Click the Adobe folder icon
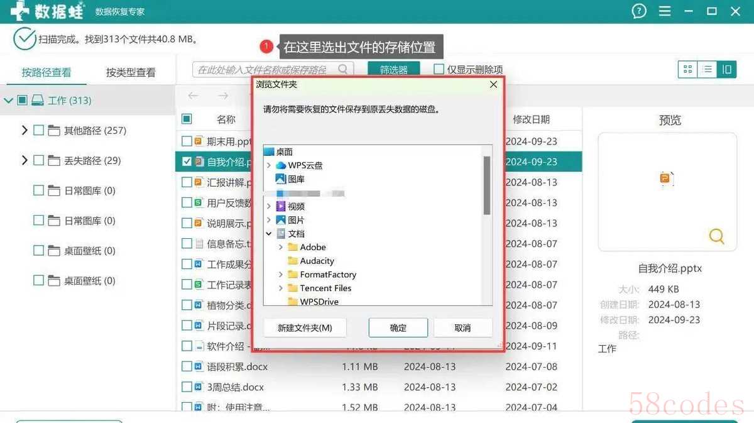This screenshot has width=754, height=423. (292, 248)
